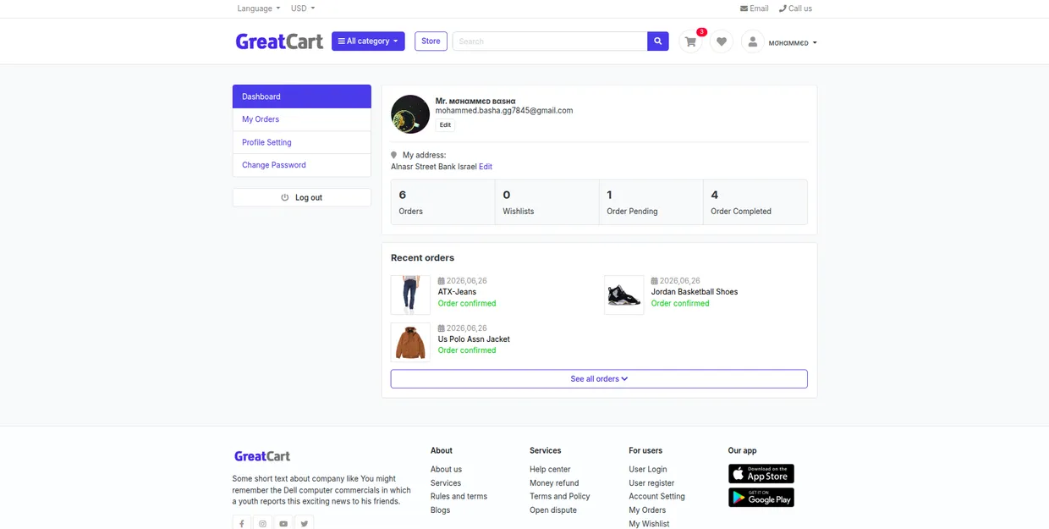Viewport: 1049px width, 529px height.
Task: Select My Orders in sidebar
Action: [302, 119]
